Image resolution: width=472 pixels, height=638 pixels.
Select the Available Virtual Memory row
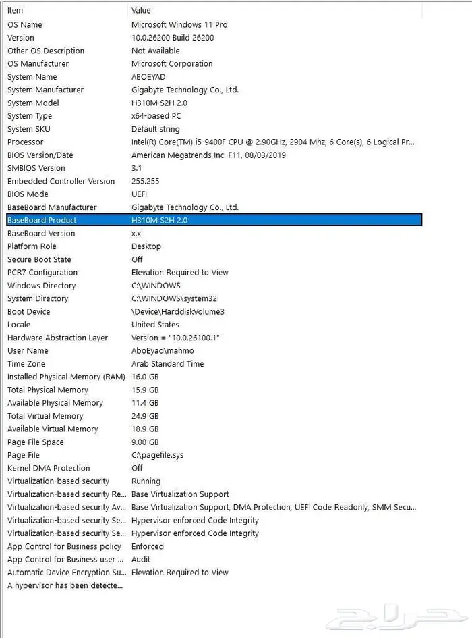[x=214, y=429]
